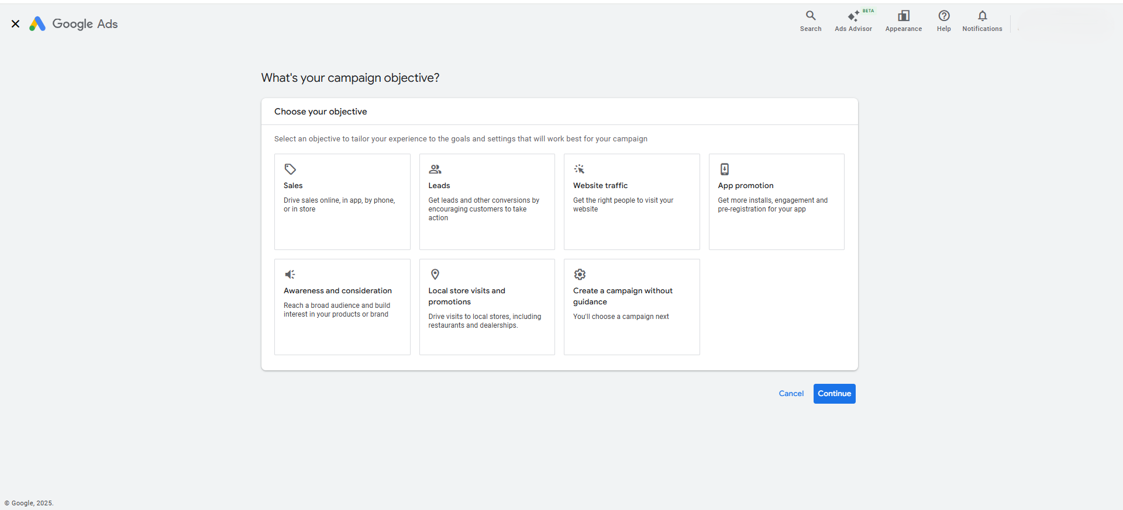Click "Get more installs, engagement" description

coord(773,204)
